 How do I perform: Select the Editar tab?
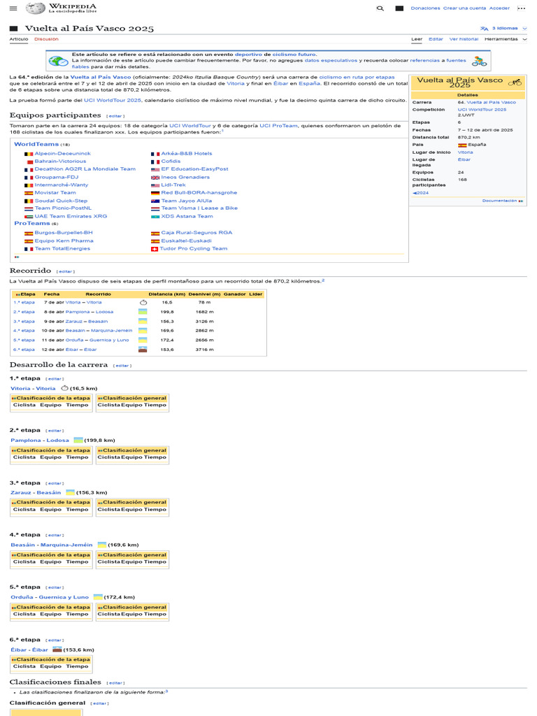click(x=436, y=39)
